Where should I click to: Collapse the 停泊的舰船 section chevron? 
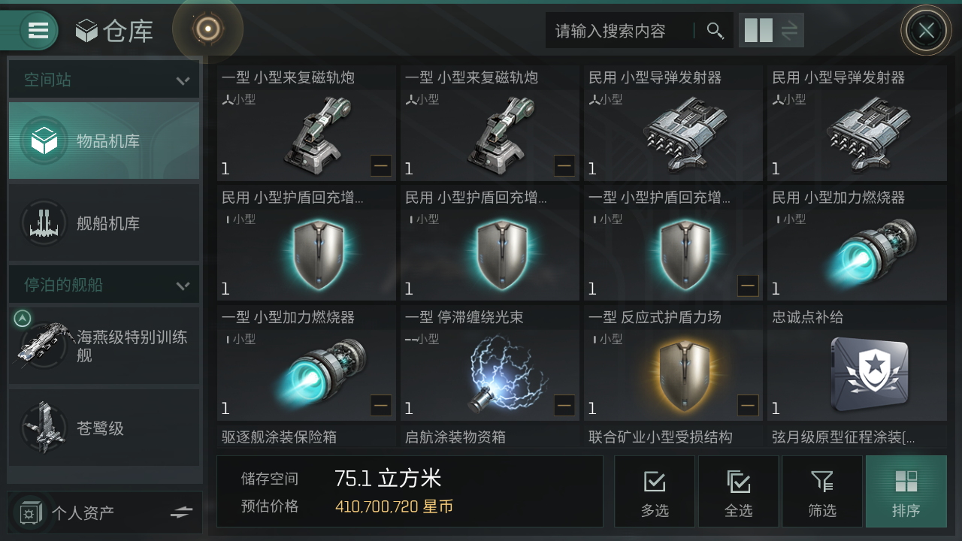pyautogui.click(x=183, y=286)
